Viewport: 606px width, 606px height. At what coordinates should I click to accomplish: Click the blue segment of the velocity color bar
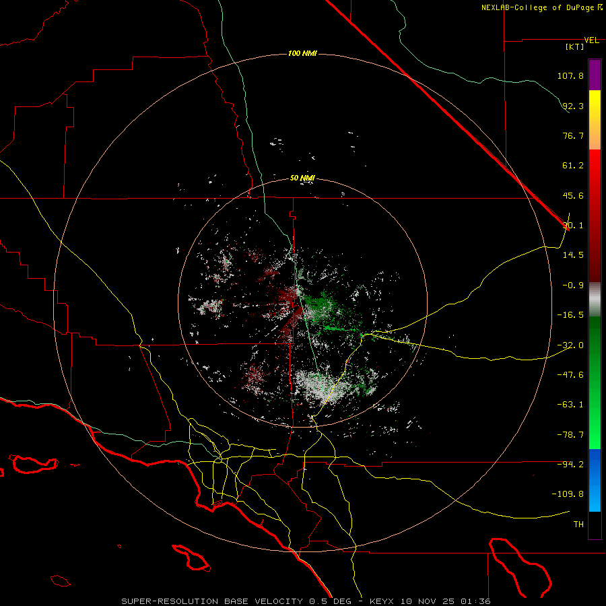pyautogui.click(x=595, y=480)
